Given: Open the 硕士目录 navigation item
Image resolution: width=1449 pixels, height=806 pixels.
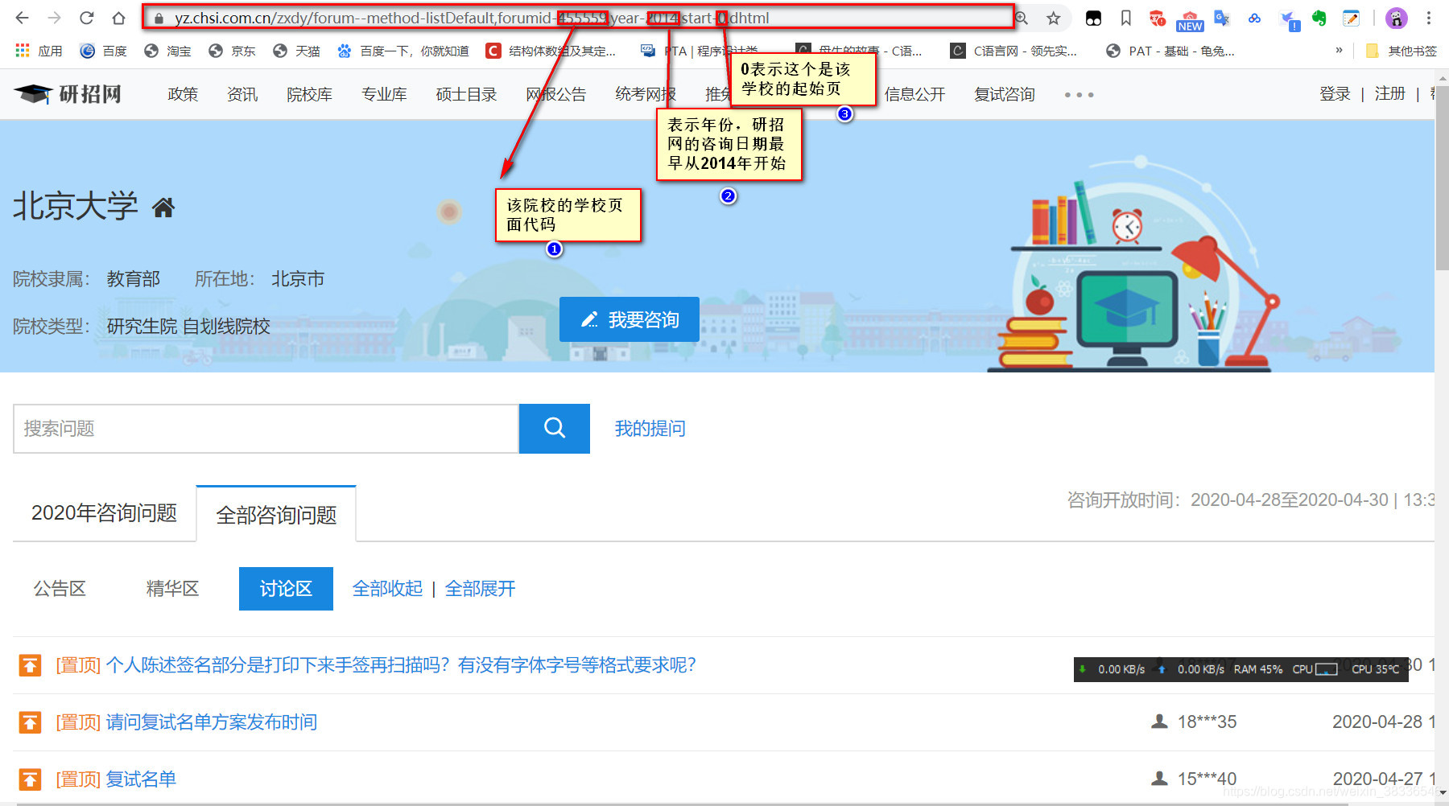Looking at the screenshot, I should coord(466,94).
